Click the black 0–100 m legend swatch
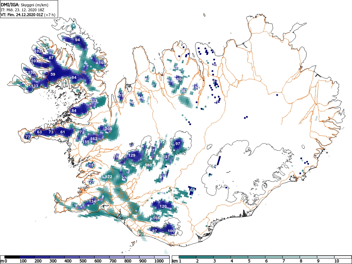352x264 pixels. coord(12,257)
